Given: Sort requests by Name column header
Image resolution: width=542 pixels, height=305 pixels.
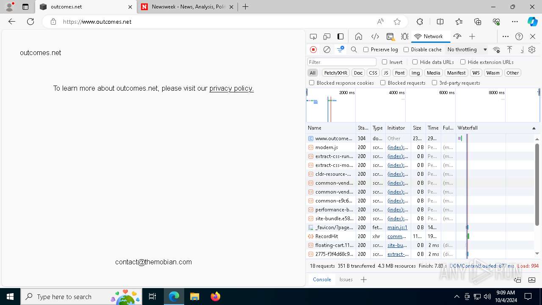Looking at the screenshot, I should 331,128.
